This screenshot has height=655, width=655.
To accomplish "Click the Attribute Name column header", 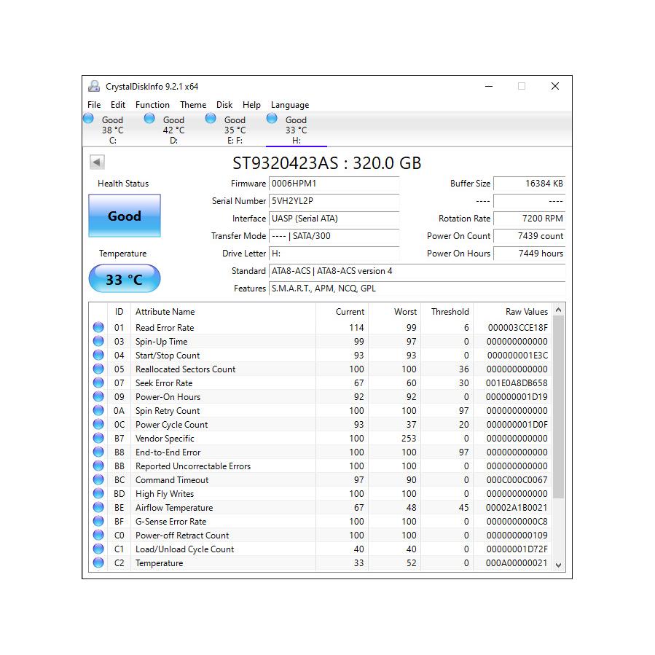I will pos(165,312).
